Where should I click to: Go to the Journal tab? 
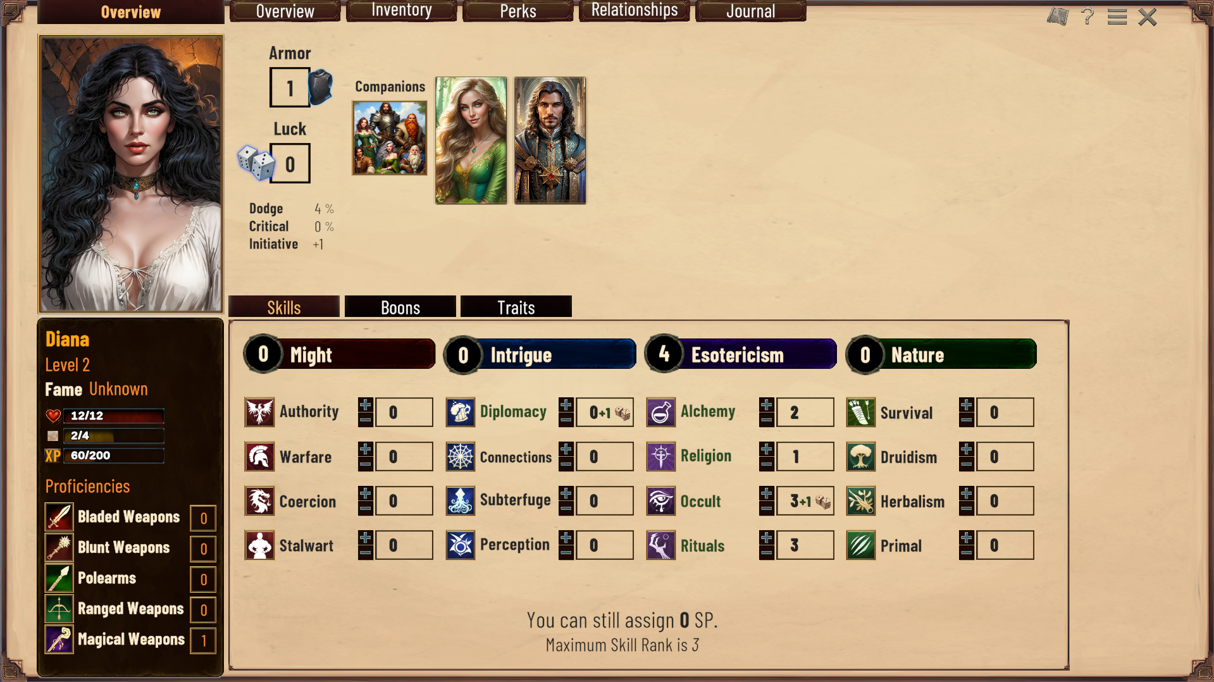pyautogui.click(x=751, y=11)
